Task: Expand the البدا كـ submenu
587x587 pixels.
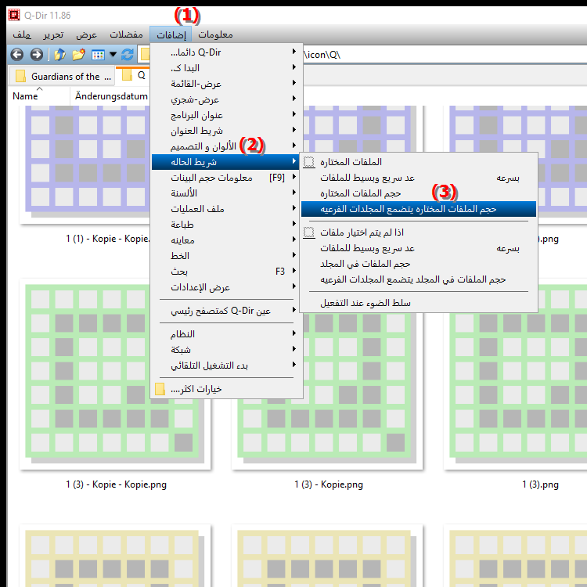Action: click(x=226, y=68)
